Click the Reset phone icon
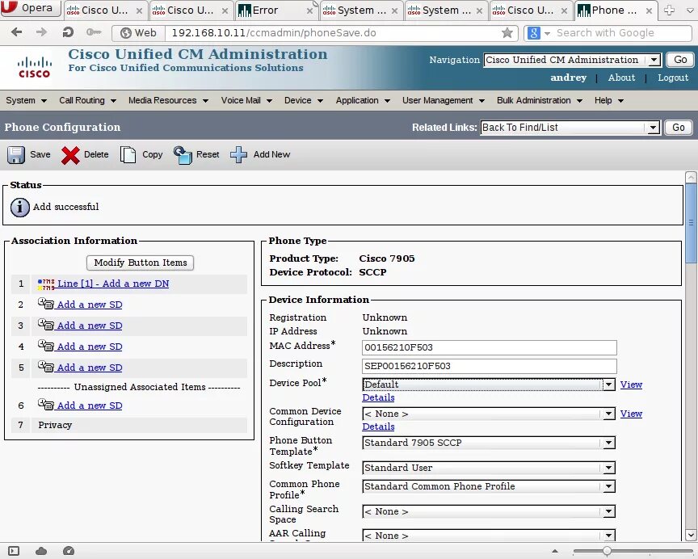The width and height of the screenshot is (698, 559). click(x=183, y=155)
